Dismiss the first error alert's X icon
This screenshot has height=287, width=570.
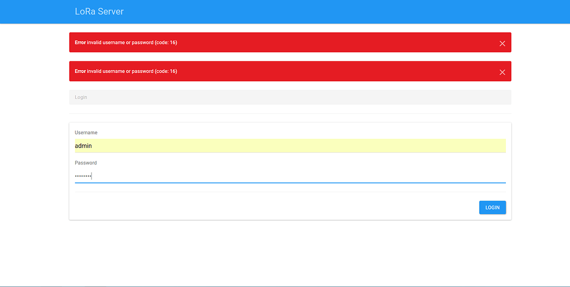click(x=502, y=43)
